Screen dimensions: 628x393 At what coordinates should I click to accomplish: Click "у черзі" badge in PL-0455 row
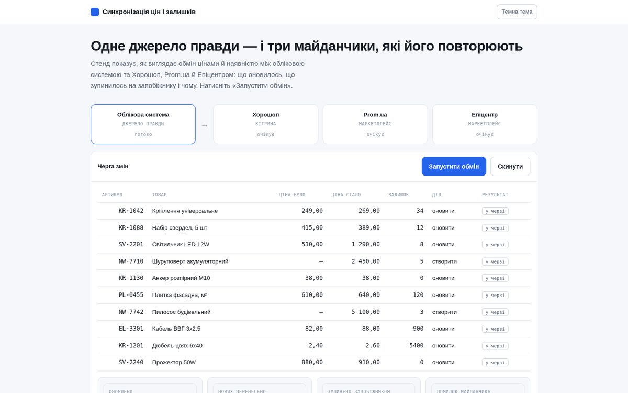495,295
